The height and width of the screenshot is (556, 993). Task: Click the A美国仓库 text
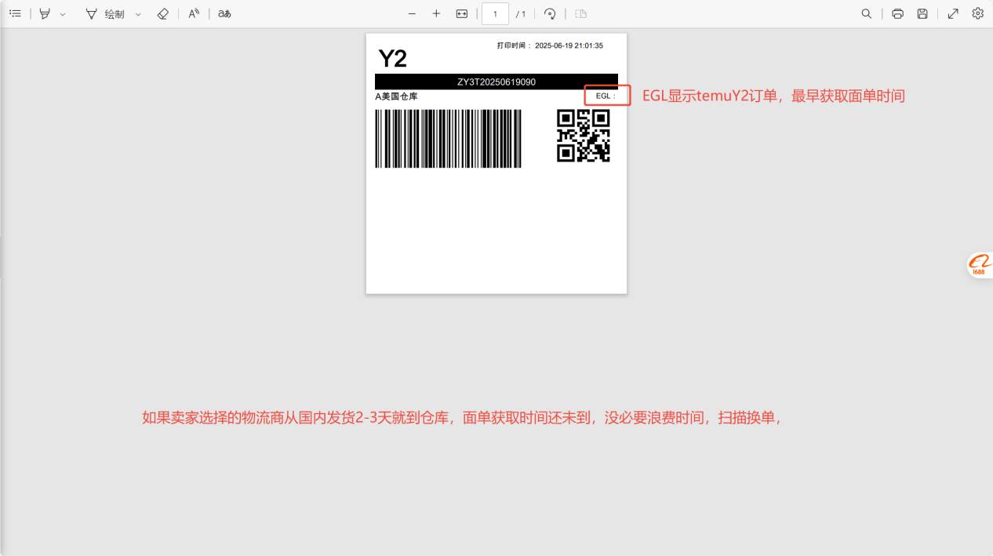(396, 96)
